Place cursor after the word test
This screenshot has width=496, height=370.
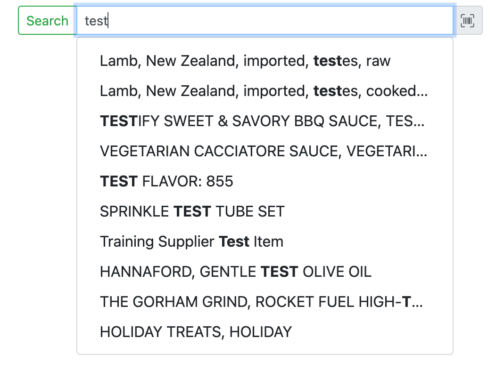tap(107, 20)
